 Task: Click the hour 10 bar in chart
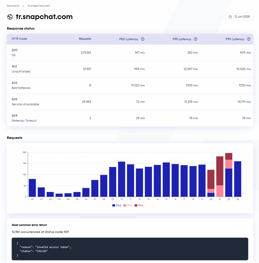(122, 179)
